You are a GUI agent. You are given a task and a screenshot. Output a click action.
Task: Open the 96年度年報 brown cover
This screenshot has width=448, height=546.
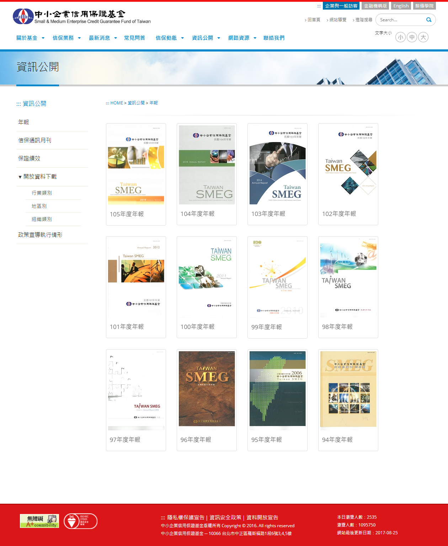coord(207,389)
